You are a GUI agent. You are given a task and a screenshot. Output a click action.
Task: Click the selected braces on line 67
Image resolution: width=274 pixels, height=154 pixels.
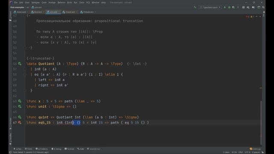[77, 123]
